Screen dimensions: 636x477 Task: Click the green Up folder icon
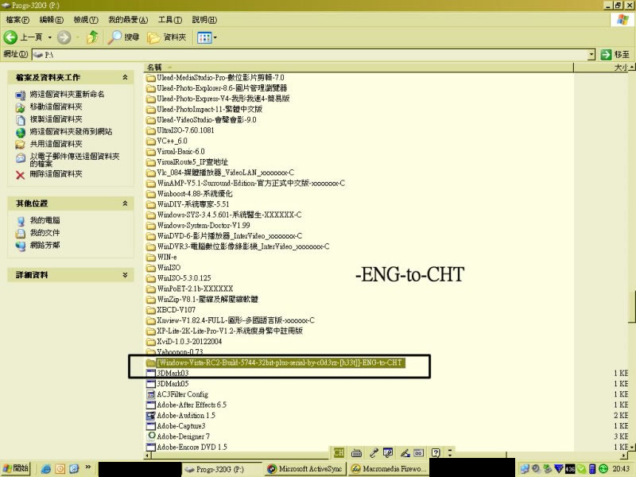click(92, 37)
